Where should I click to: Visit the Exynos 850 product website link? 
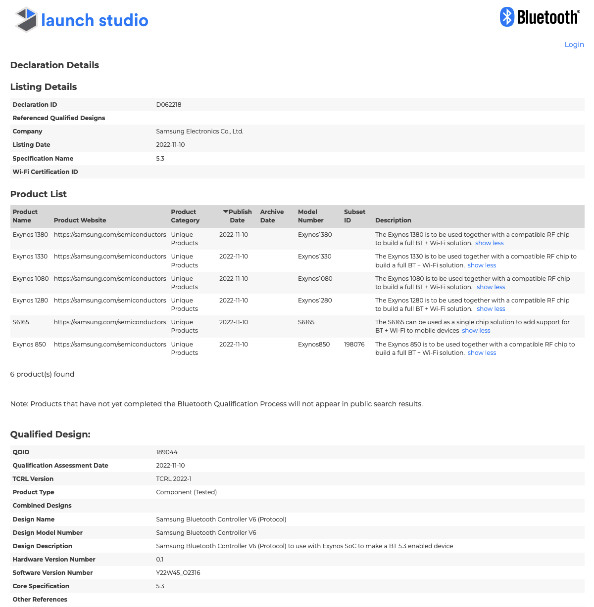tap(109, 344)
